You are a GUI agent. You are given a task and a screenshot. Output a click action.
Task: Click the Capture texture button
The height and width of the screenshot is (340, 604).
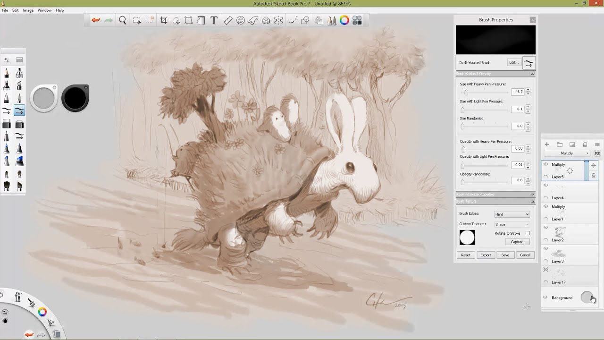pyautogui.click(x=517, y=242)
